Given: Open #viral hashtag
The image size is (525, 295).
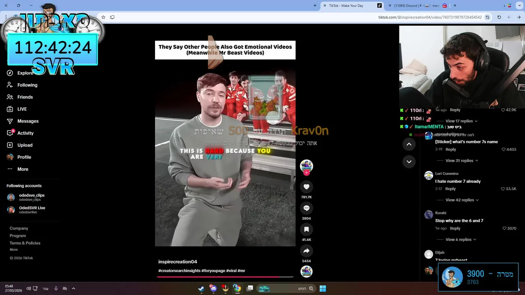Looking at the screenshot, I should [231, 271].
